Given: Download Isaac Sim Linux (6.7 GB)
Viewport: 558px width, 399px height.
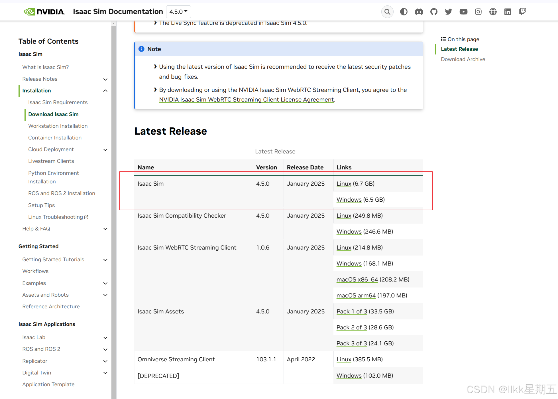Looking at the screenshot, I should click(x=344, y=184).
